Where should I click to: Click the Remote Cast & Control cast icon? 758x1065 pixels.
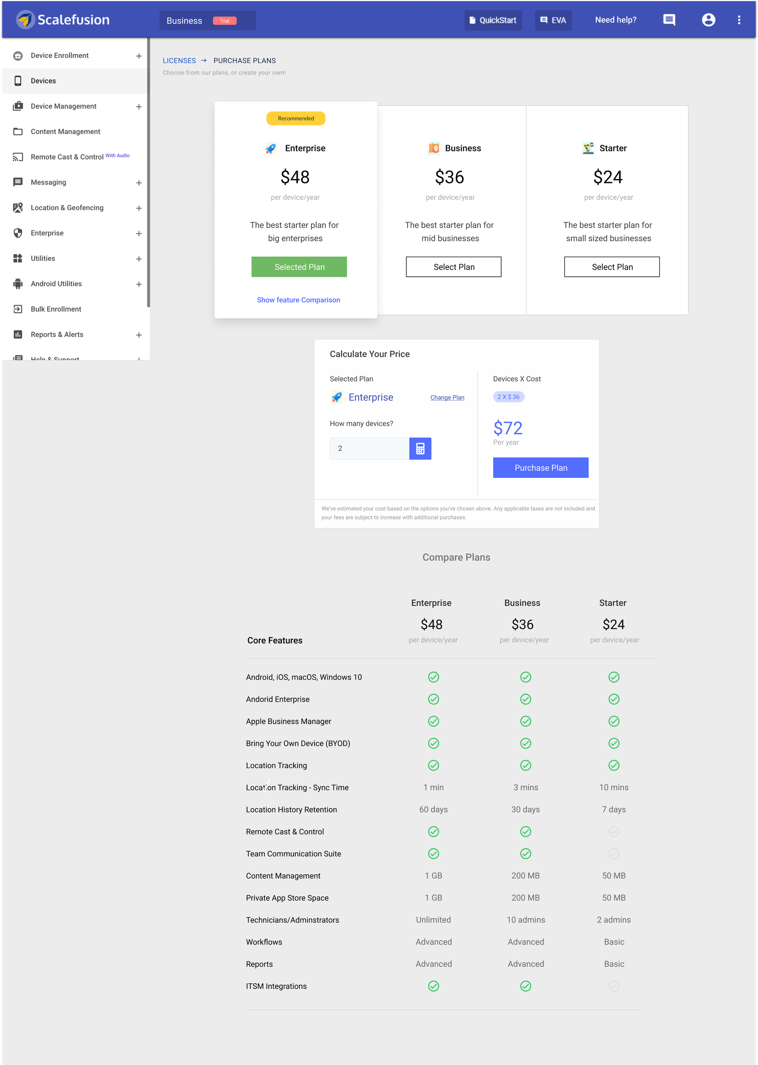point(18,157)
